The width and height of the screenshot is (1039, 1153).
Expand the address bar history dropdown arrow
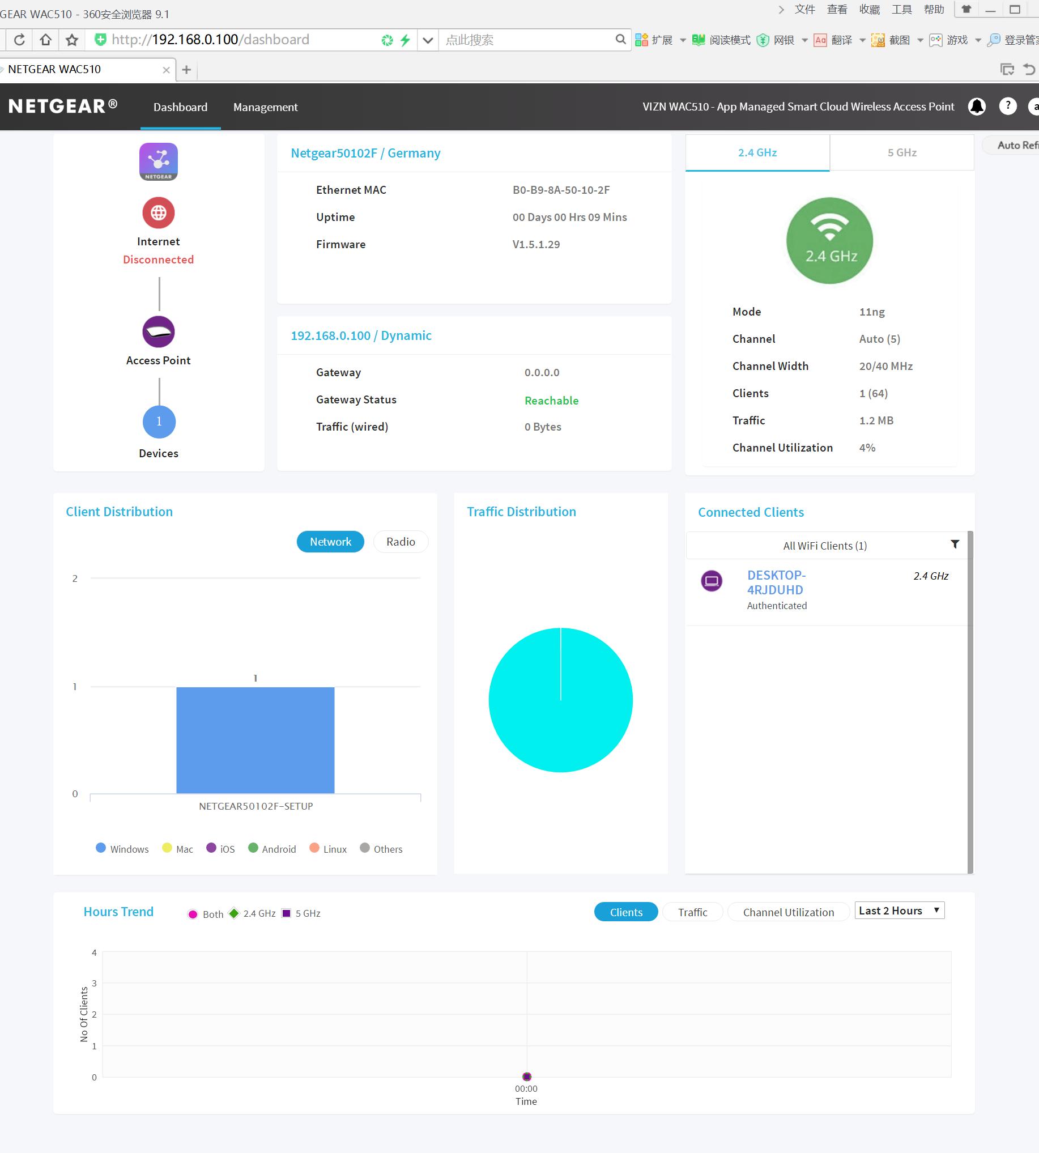[x=428, y=40]
